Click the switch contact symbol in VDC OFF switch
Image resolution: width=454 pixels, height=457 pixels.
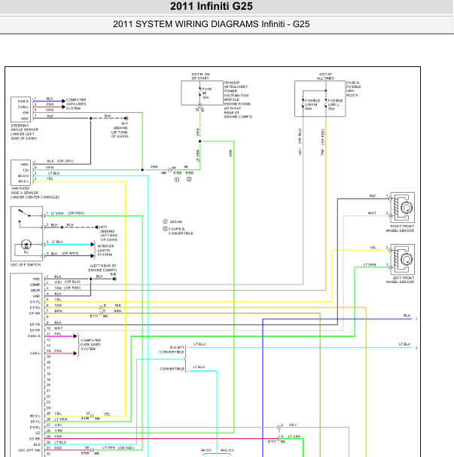(24, 213)
